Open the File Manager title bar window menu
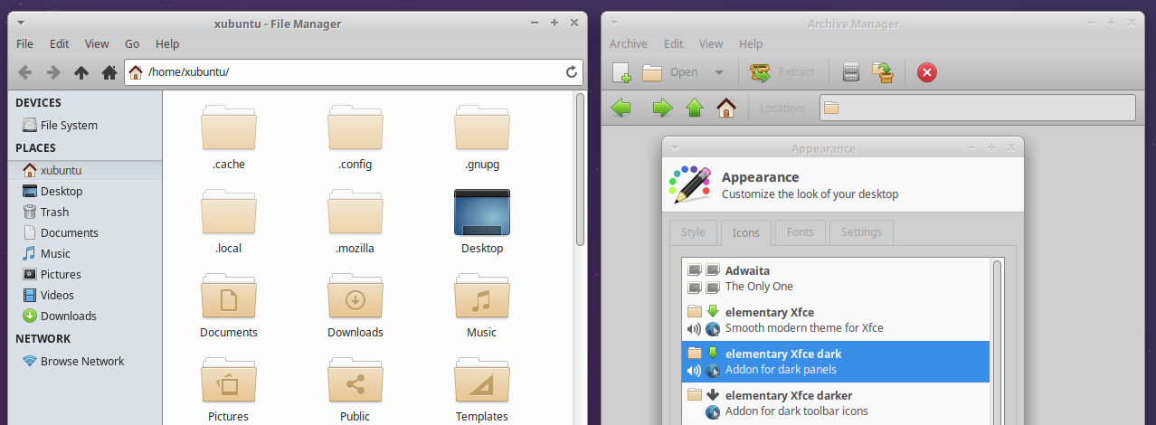This screenshot has height=425, width=1156. 21,22
